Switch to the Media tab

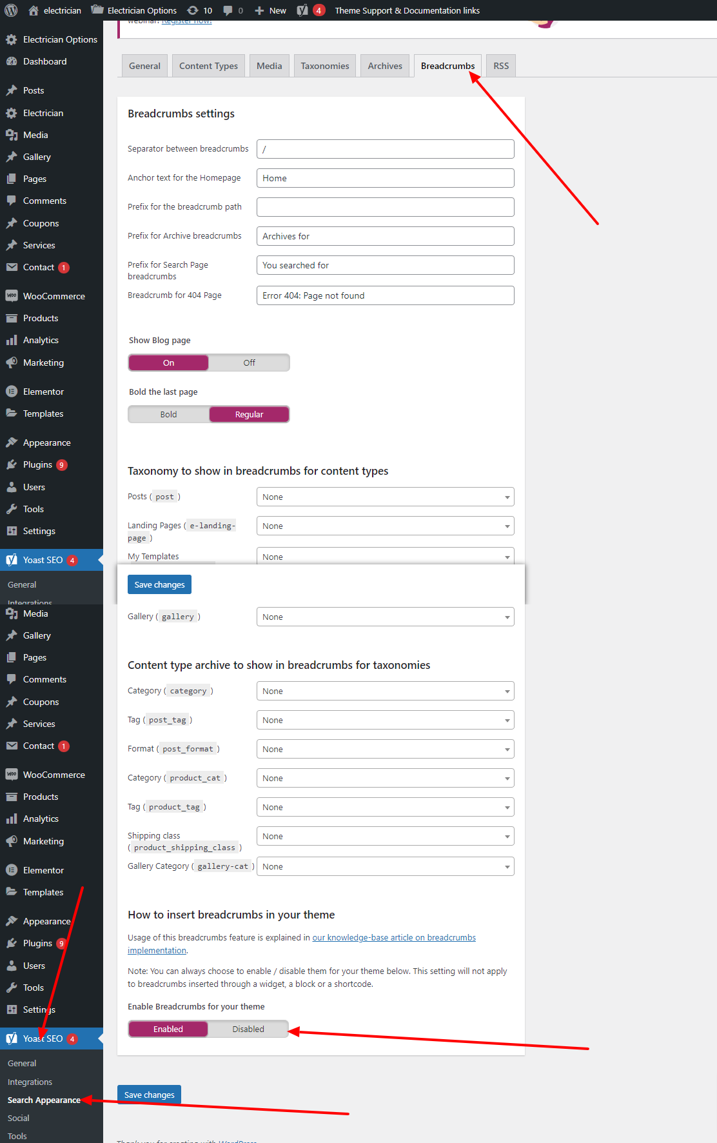tap(270, 66)
